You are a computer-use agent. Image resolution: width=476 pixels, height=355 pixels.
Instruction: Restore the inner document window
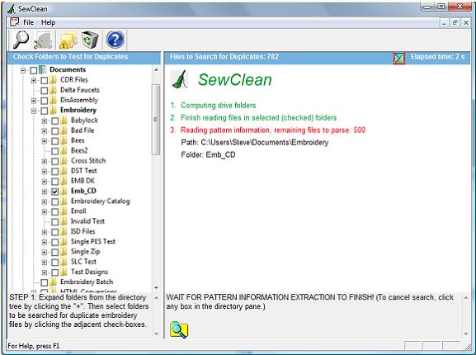455,22
